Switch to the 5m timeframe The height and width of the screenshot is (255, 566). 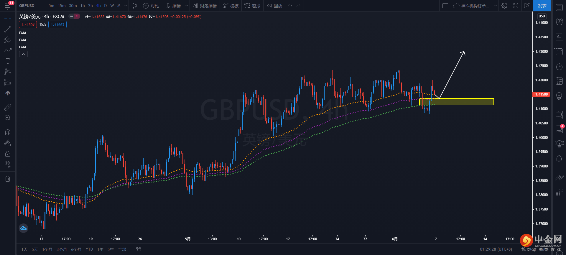point(51,6)
